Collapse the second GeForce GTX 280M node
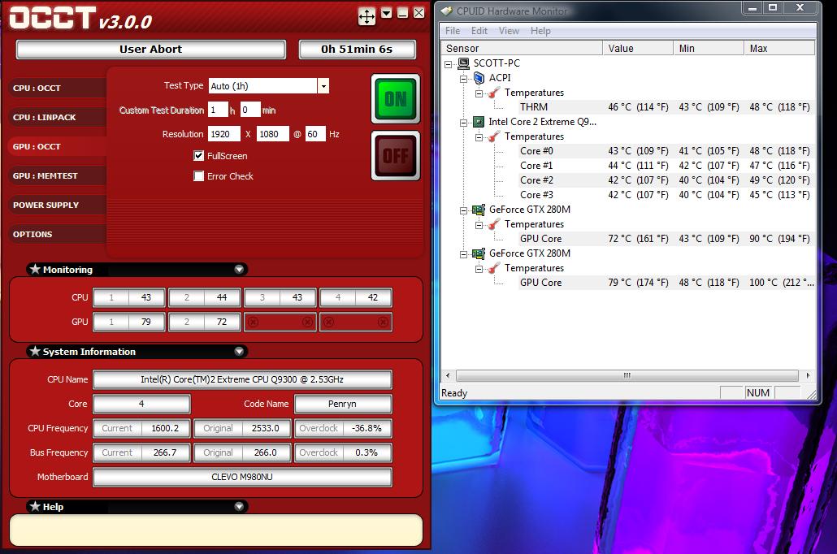 pos(463,254)
